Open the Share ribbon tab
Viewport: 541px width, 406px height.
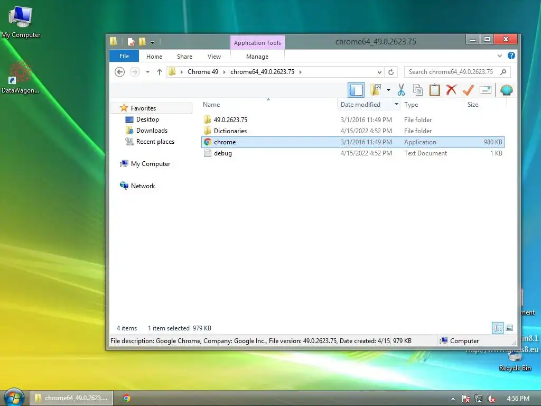pos(184,56)
